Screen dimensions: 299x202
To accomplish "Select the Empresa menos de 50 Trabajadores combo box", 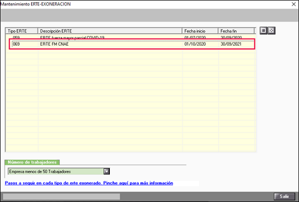I will click(59, 172).
